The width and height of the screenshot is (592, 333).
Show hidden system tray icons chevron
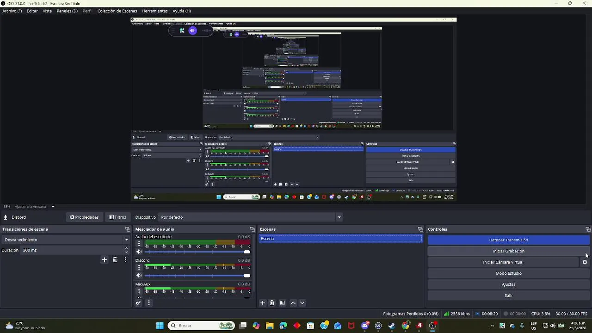(492, 326)
